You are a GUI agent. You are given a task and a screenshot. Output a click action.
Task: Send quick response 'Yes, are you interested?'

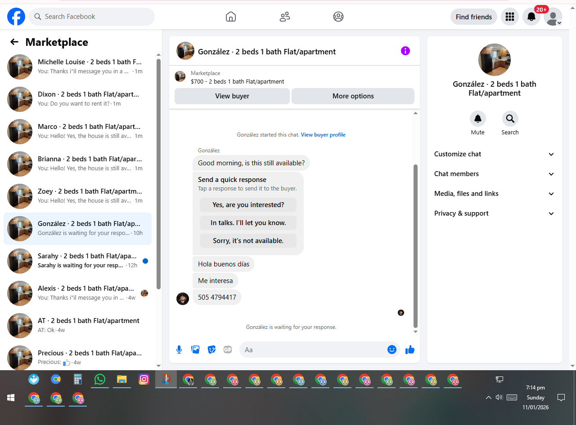coord(248,205)
